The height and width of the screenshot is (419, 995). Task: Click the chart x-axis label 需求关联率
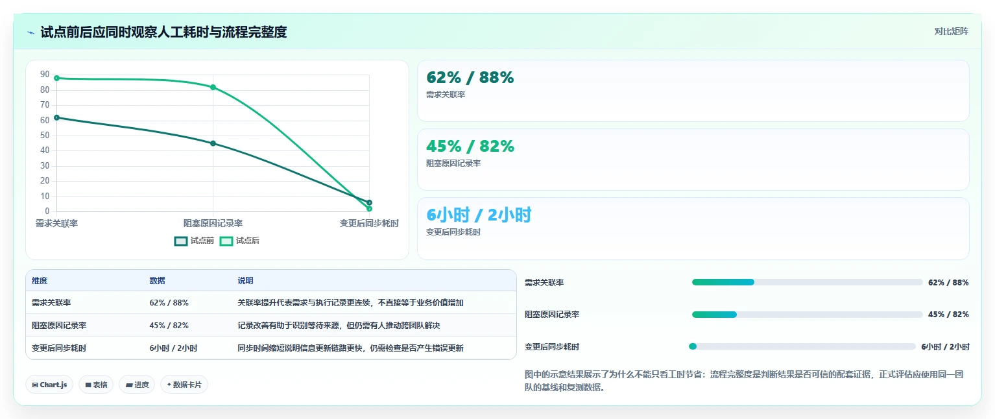[57, 223]
